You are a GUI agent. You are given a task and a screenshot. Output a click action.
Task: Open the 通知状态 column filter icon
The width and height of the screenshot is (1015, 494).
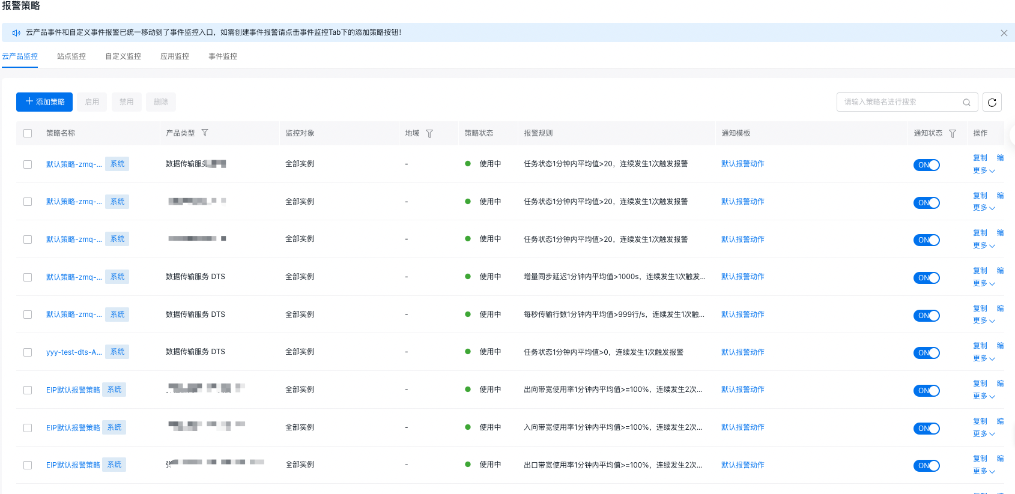[x=953, y=133]
